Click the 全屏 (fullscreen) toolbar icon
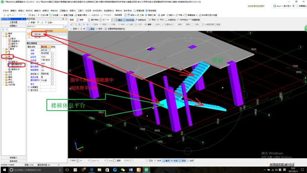Screen dimensions: 307x173 tap(161, 15)
